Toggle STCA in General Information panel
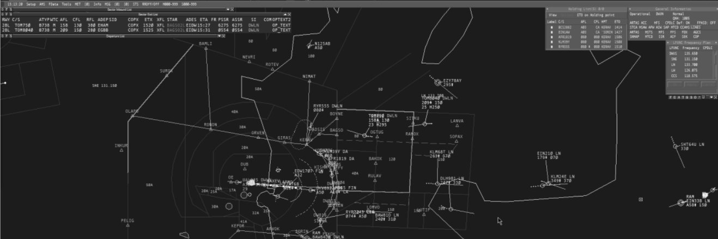The image size is (718, 239). click(x=633, y=27)
